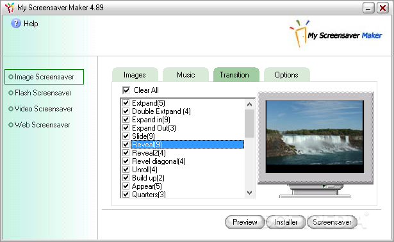Image resolution: width=394 pixels, height=242 pixels.
Task: Minimize the My Screensaver Maker window
Action: (x=368, y=8)
